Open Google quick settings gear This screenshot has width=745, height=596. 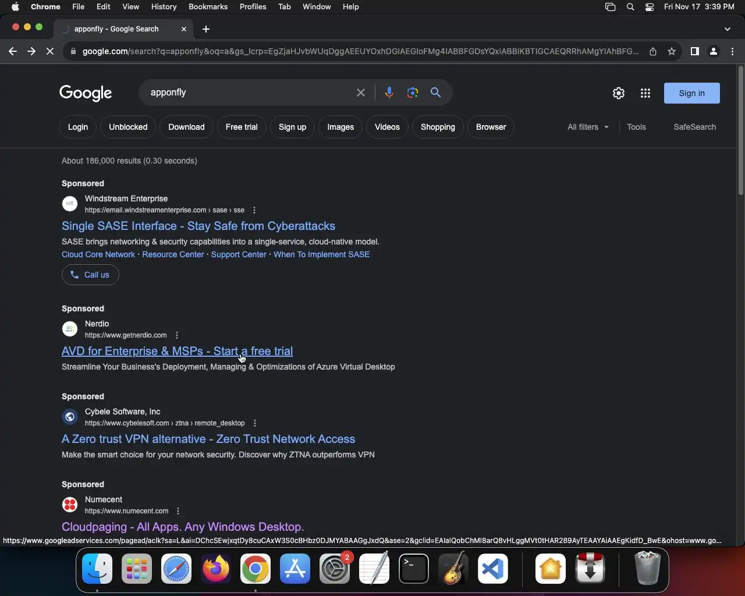(619, 93)
